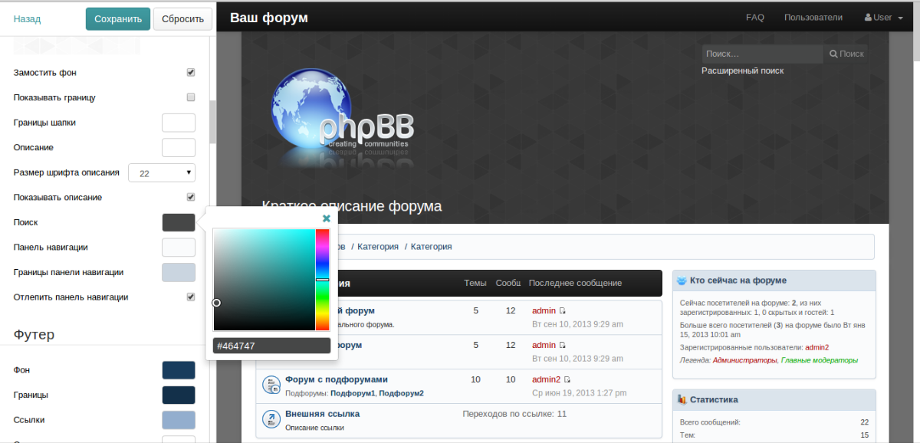Click the 'Краткое описание форума' tagline
Viewport: 920px width, 443px height.
tap(352, 207)
